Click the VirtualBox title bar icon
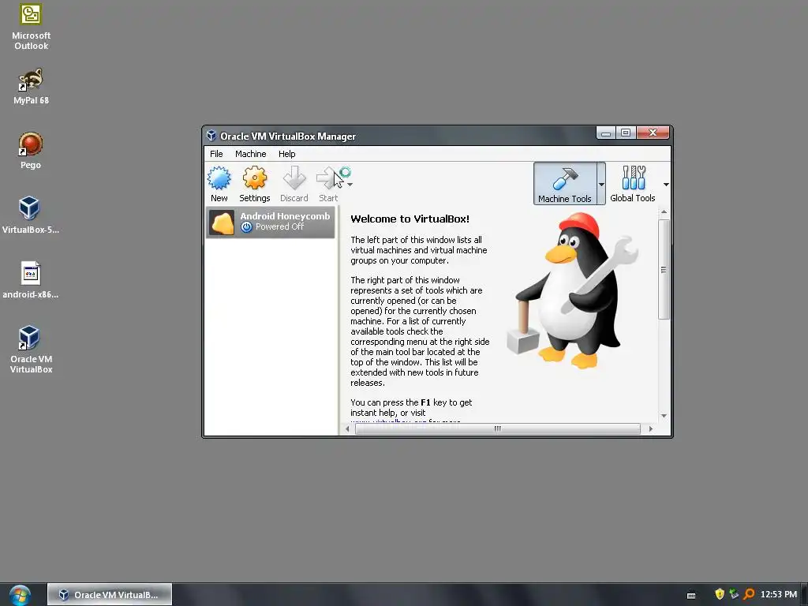Image resolution: width=808 pixels, height=606 pixels. [211, 136]
